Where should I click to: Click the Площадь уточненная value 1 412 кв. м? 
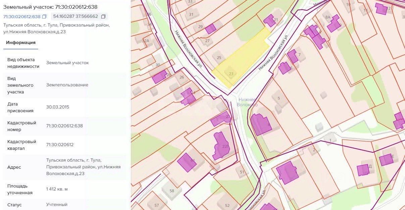point(57,189)
